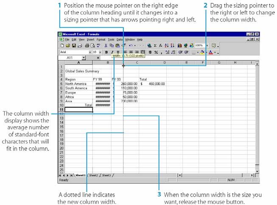Apply Currency Style dollar icon
This screenshot has width=277, height=205.
tap(150, 52)
